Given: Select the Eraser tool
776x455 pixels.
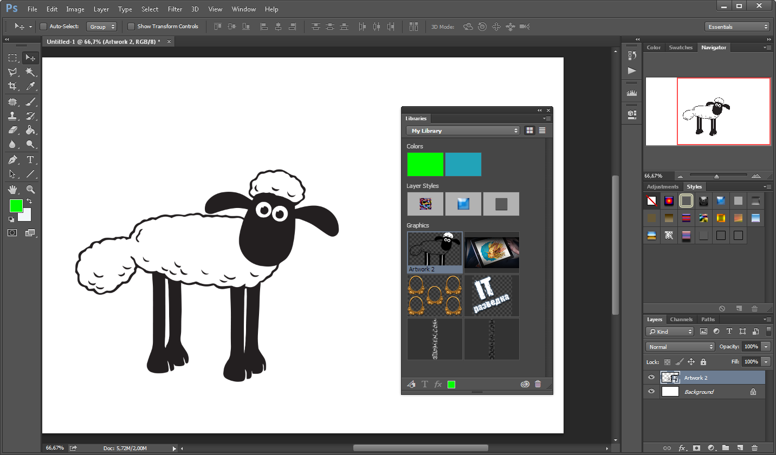Looking at the screenshot, I should pyautogui.click(x=12, y=130).
